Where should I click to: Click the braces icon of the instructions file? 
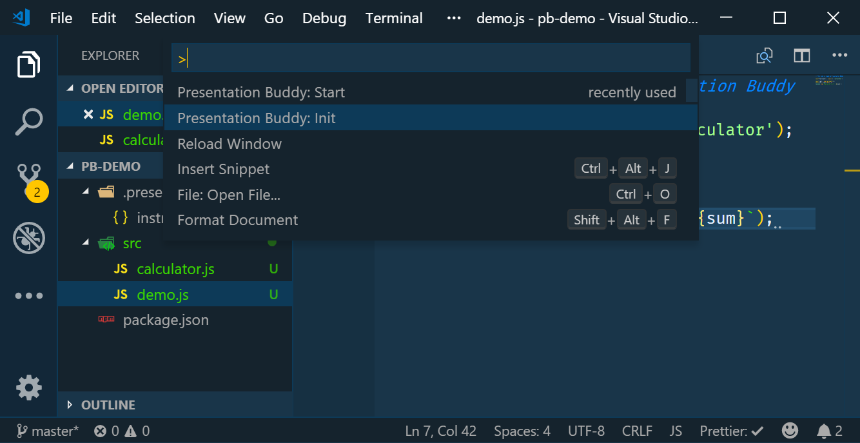coord(121,218)
